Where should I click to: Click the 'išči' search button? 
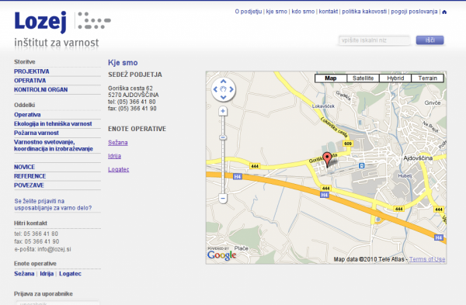[429, 40]
